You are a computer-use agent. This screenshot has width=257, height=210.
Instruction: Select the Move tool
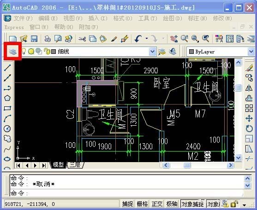[249, 118]
